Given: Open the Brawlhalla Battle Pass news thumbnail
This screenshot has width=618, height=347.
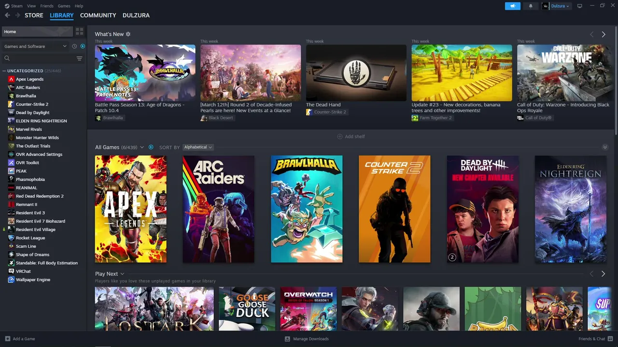Looking at the screenshot, I should click(x=145, y=73).
